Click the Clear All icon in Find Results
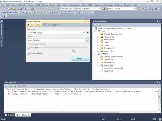This screenshot has height=121, width=162. point(20,86)
